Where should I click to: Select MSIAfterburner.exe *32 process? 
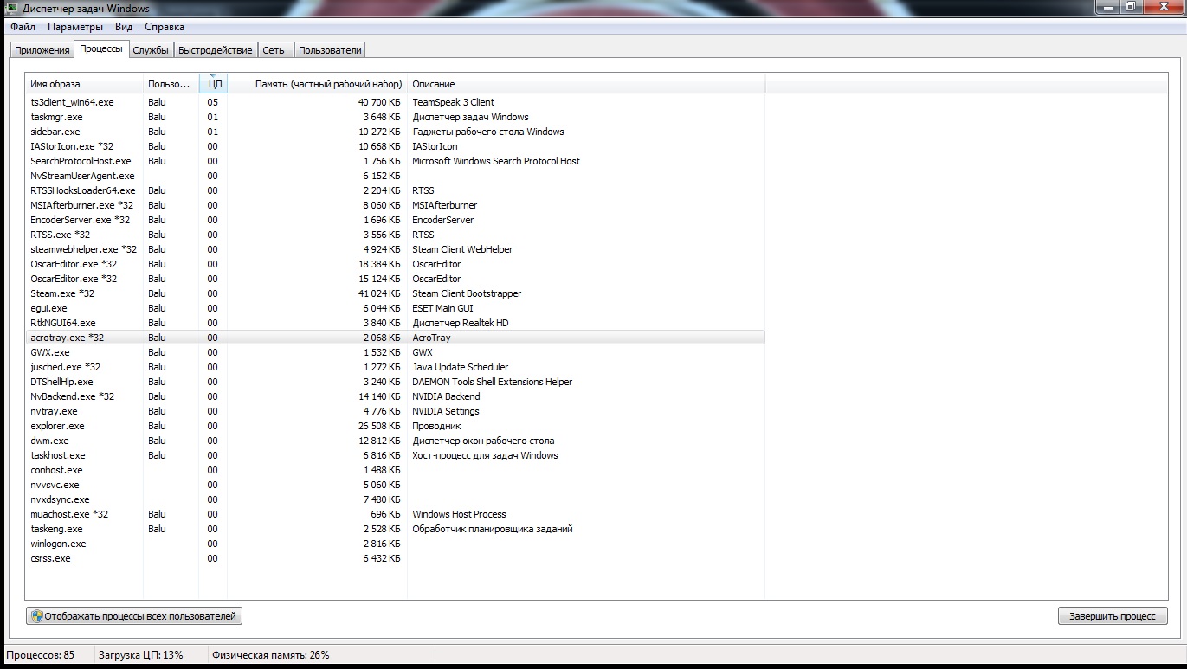396,205
